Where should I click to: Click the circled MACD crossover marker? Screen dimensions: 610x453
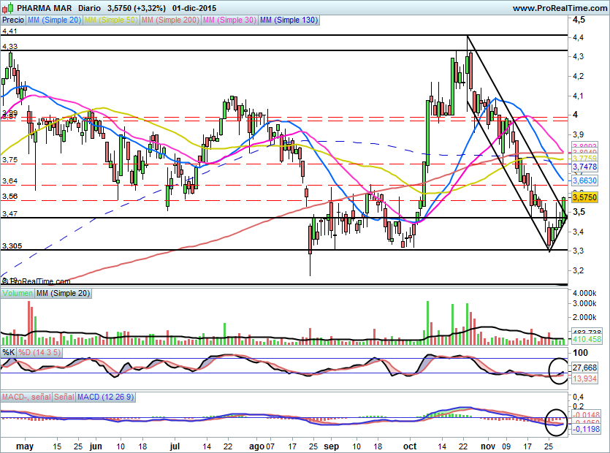pos(557,419)
